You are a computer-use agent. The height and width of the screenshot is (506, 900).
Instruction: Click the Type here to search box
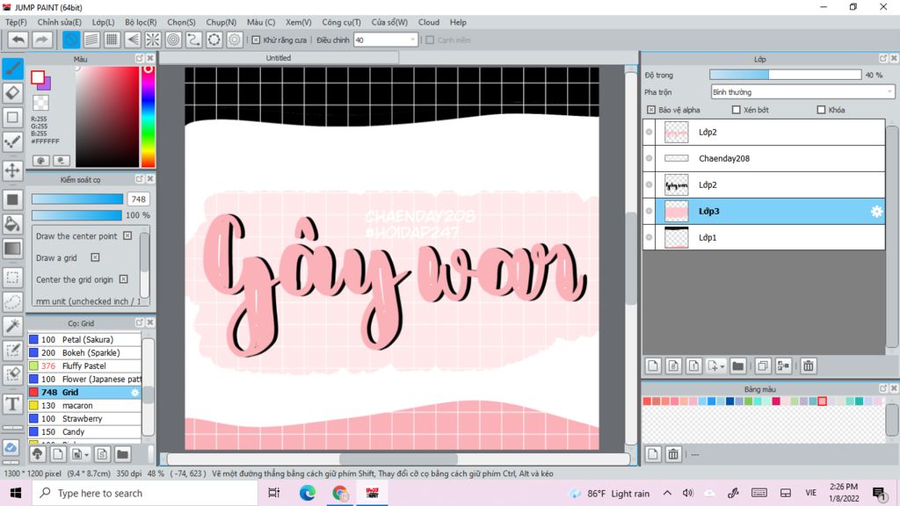(144, 493)
